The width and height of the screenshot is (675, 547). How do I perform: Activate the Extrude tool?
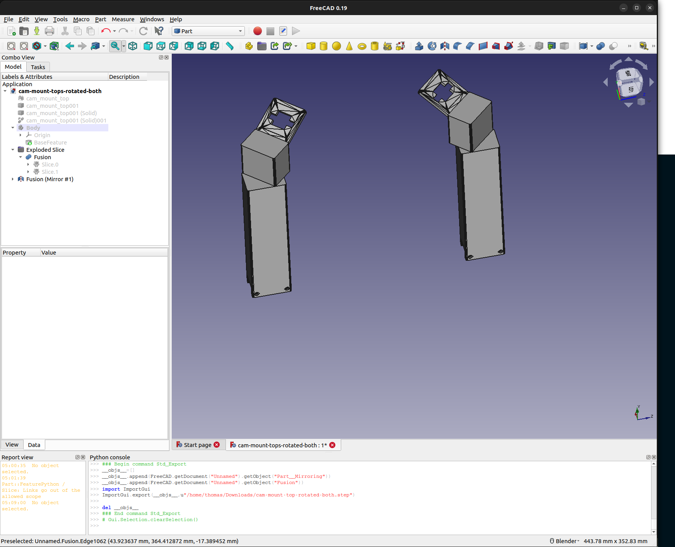coord(419,46)
